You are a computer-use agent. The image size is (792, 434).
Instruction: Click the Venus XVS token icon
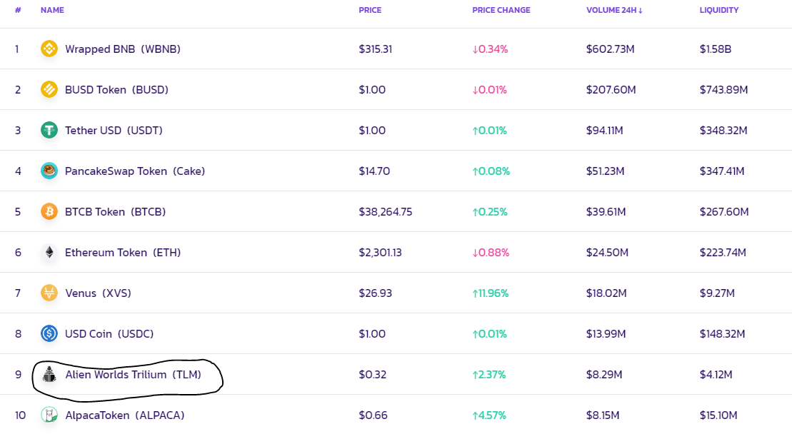[49, 293]
